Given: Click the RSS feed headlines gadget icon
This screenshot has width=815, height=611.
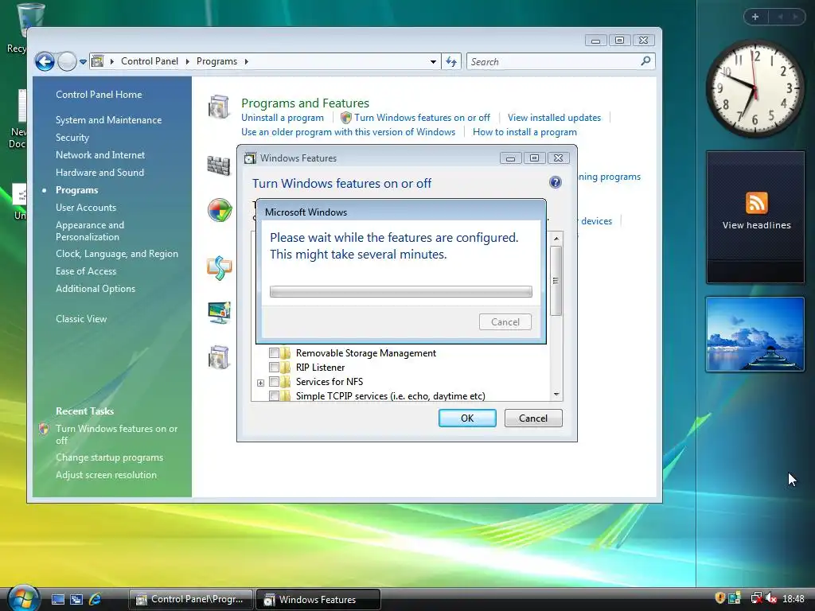Looking at the screenshot, I should click(756, 203).
